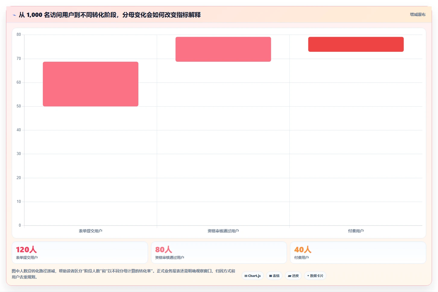Click the 表格 tag chip
438x292 pixels.
274,276
